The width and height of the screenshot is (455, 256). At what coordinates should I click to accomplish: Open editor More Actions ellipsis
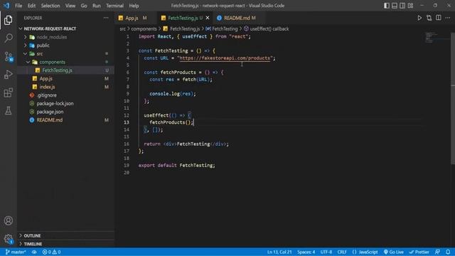[x=448, y=18]
